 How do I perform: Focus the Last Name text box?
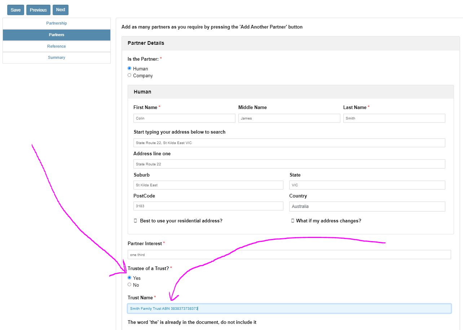[x=394, y=118]
